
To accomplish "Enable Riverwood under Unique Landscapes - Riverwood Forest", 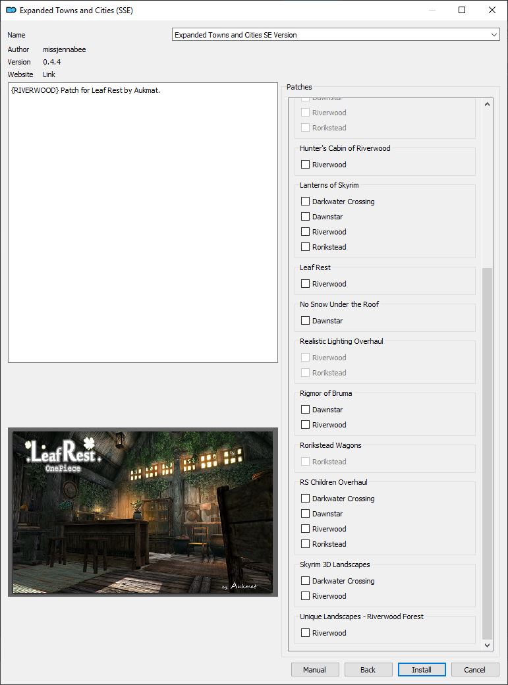I will point(306,632).
